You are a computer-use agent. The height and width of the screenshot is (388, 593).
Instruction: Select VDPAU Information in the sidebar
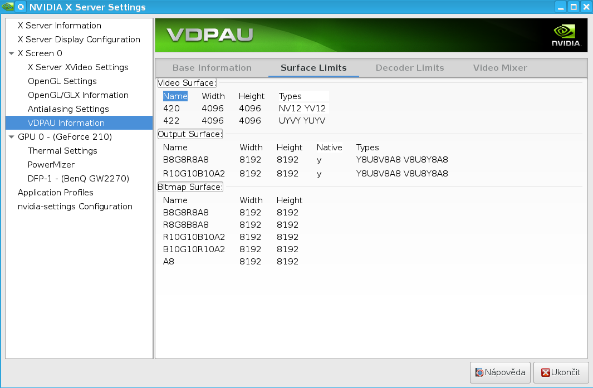(x=79, y=123)
